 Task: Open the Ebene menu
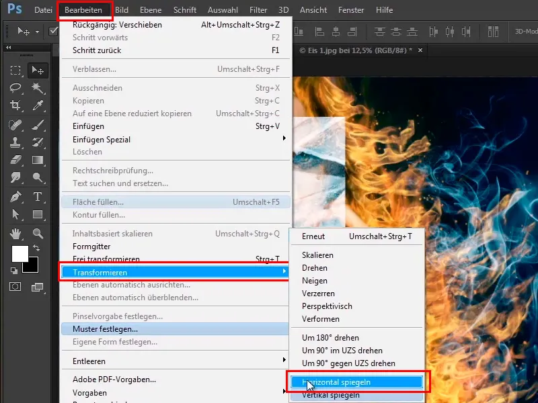151,10
